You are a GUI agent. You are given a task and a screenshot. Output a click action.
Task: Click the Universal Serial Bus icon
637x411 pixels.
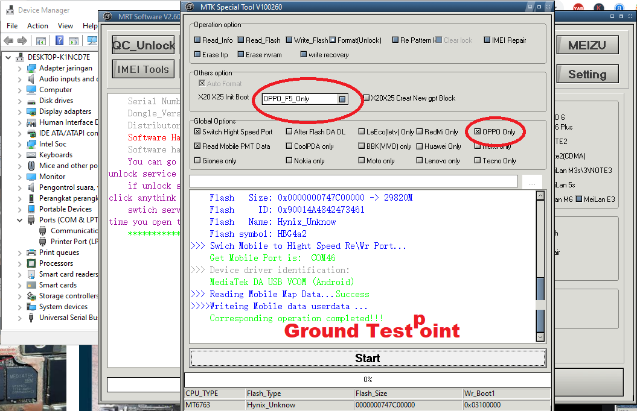[x=31, y=318]
